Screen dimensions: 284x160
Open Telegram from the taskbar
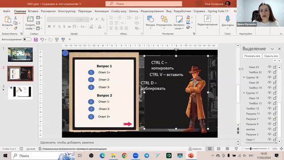tap(147, 156)
